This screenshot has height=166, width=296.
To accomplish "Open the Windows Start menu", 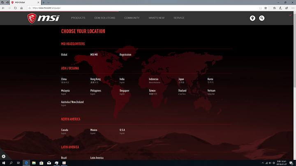I will [4, 163].
